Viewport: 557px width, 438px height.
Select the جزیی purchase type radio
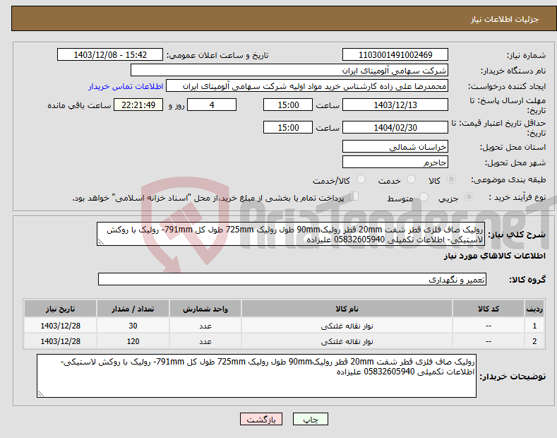click(469, 196)
